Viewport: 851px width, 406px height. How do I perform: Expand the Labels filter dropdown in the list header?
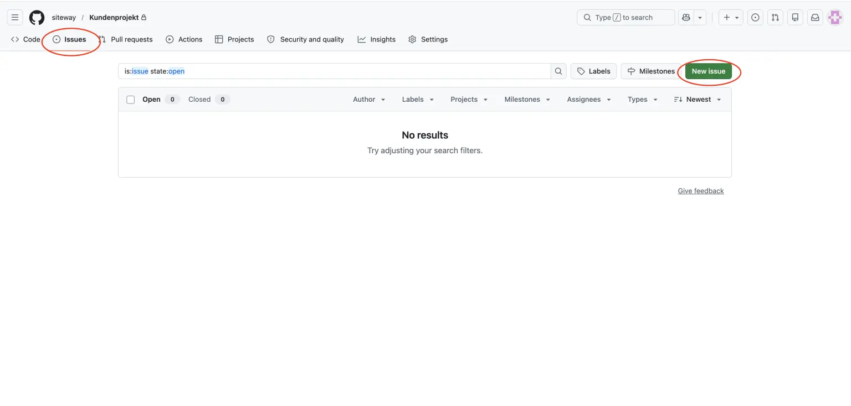tap(418, 100)
